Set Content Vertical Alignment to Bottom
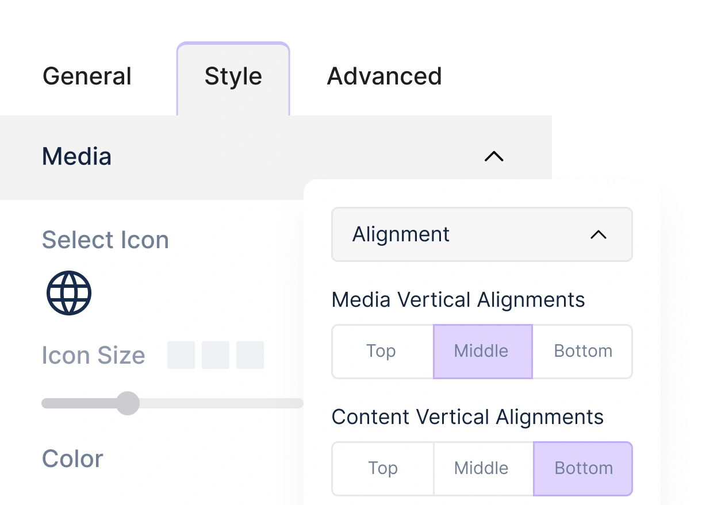 tap(583, 468)
